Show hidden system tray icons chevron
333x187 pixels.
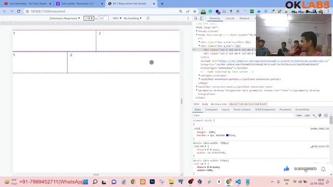point(272,182)
